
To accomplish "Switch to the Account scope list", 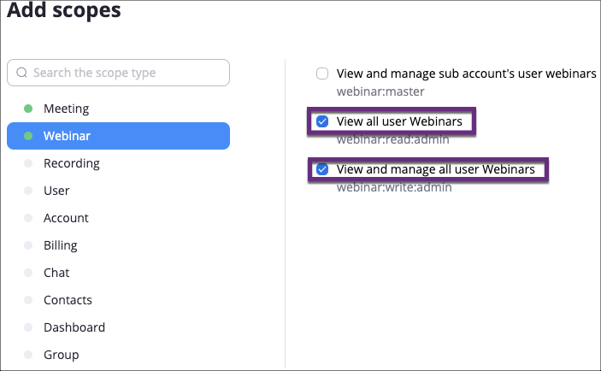I will (x=119, y=218).
